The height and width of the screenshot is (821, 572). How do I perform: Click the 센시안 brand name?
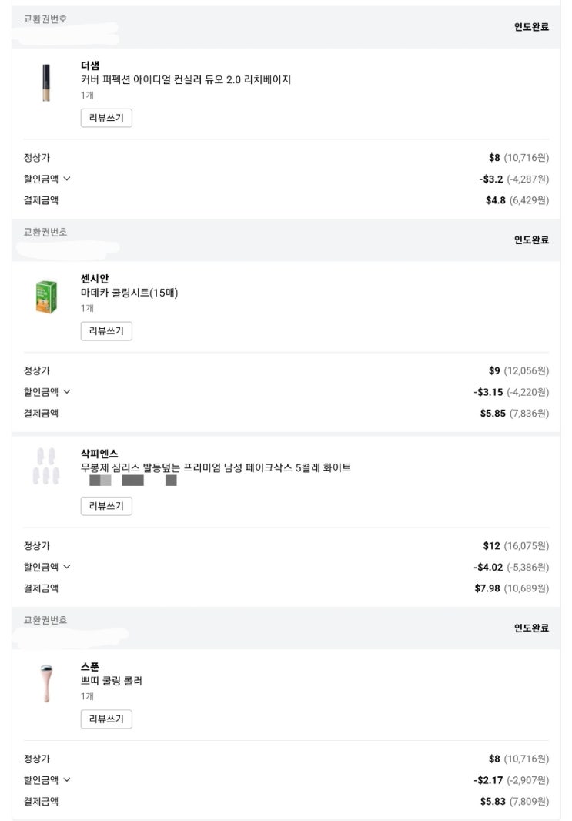pos(95,279)
